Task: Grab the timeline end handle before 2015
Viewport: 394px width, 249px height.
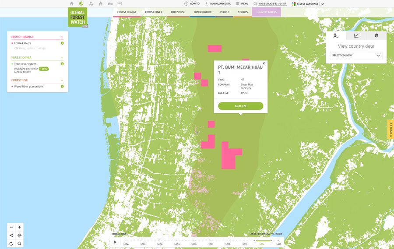Action: pyautogui.click(x=271, y=241)
